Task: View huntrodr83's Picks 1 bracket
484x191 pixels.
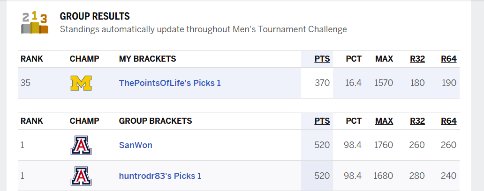Action: pyautogui.click(x=160, y=176)
